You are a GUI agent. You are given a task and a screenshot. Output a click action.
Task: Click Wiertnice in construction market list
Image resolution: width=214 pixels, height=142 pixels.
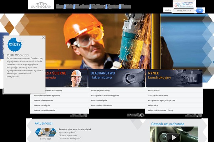pyautogui.click(x=153, y=105)
